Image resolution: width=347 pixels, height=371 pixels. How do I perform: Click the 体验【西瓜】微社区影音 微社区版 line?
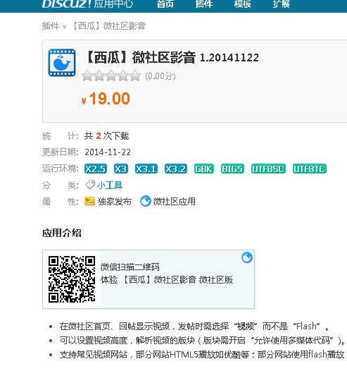167,280
